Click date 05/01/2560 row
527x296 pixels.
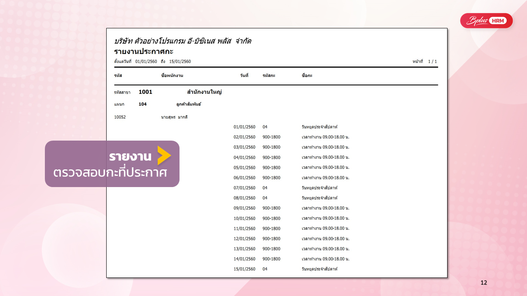[x=245, y=168]
